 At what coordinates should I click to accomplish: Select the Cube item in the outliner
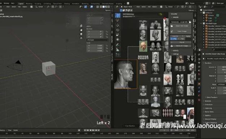(210, 18)
